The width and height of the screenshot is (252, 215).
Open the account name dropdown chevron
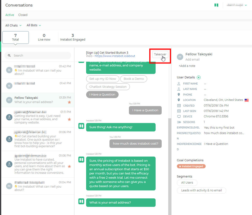point(246,5)
